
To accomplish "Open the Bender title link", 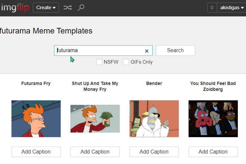I will point(154,83).
